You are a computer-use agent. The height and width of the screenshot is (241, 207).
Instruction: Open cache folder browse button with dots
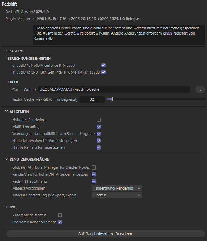pos(200,90)
